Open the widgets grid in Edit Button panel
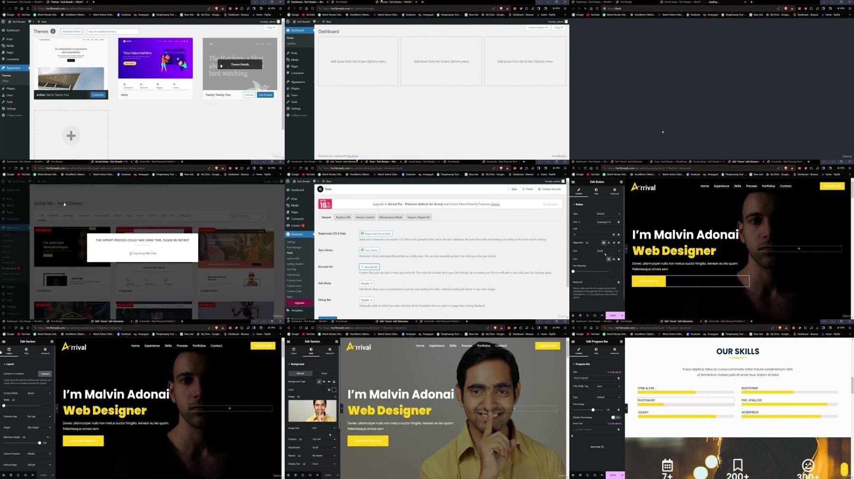Image resolution: width=854 pixels, height=479 pixels. coord(621,182)
